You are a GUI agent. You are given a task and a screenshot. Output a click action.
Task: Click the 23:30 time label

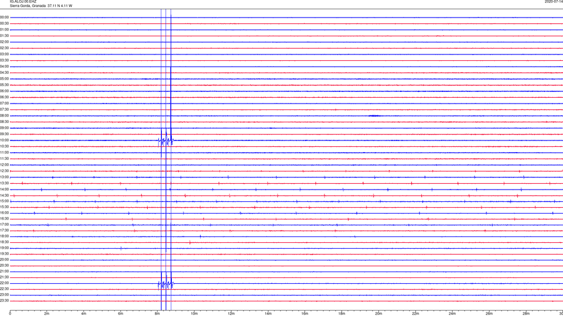point(5,301)
